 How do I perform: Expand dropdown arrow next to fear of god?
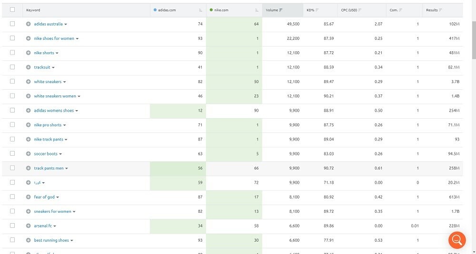click(x=58, y=197)
